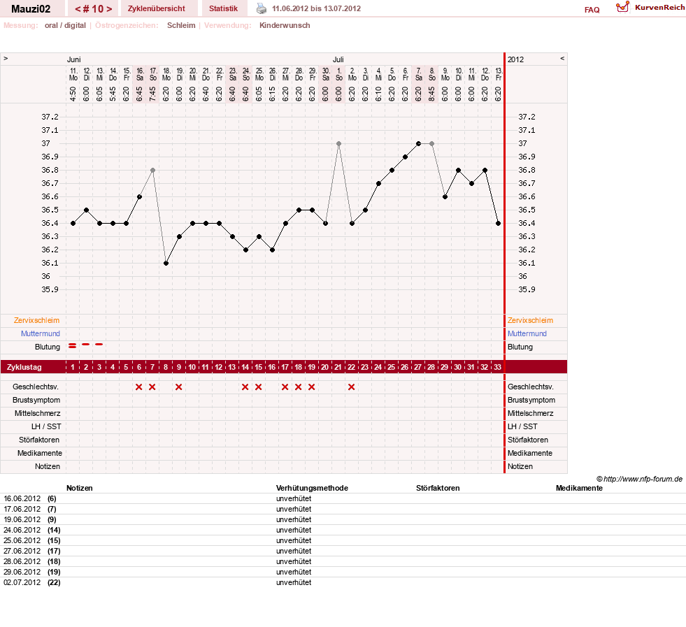Click the intercourse X on cycle day 18
This screenshot has width=686, height=627.
click(299, 387)
